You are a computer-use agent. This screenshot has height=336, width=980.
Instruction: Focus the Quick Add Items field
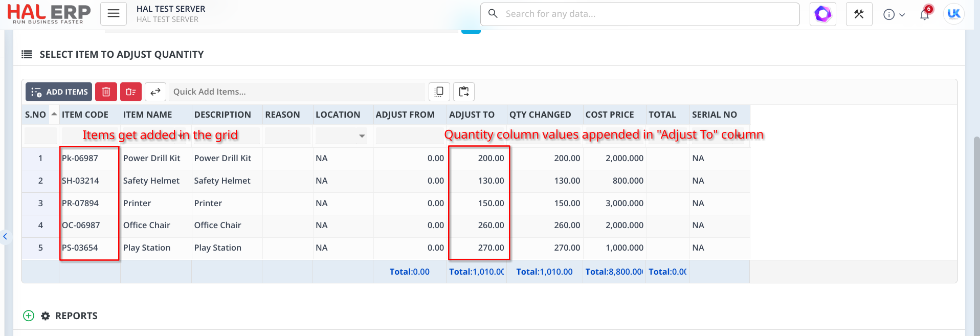(x=297, y=92)
